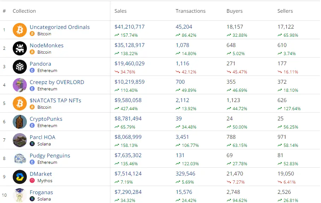Click the transactions change 122.03%
The image size is (321, 203).
click(190, 164)
